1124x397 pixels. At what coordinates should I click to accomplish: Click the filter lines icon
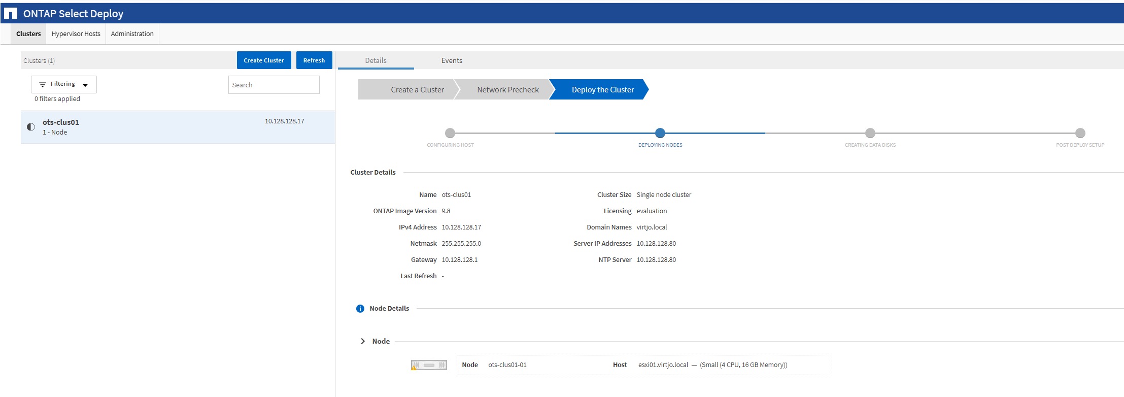[x=43, y=84]
